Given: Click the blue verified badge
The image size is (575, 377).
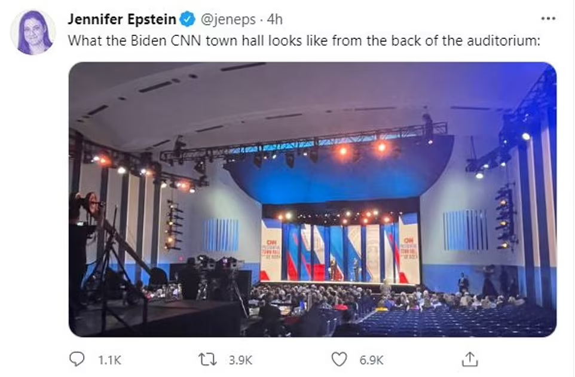Looking at the screenshot, I should tap(188, 19).
